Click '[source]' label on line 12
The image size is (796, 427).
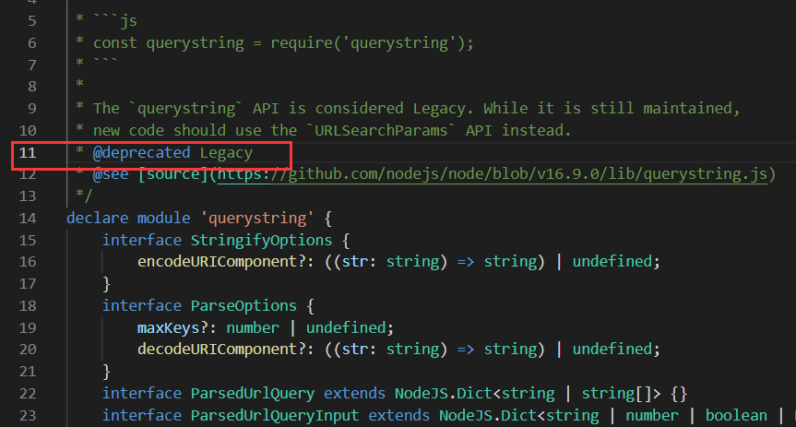(172, 174)
